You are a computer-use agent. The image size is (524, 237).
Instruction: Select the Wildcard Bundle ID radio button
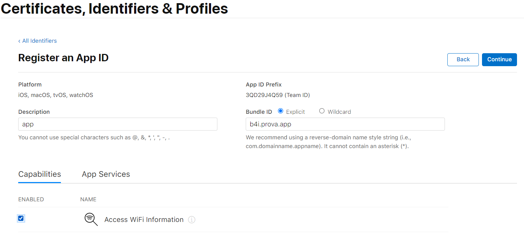322,111
